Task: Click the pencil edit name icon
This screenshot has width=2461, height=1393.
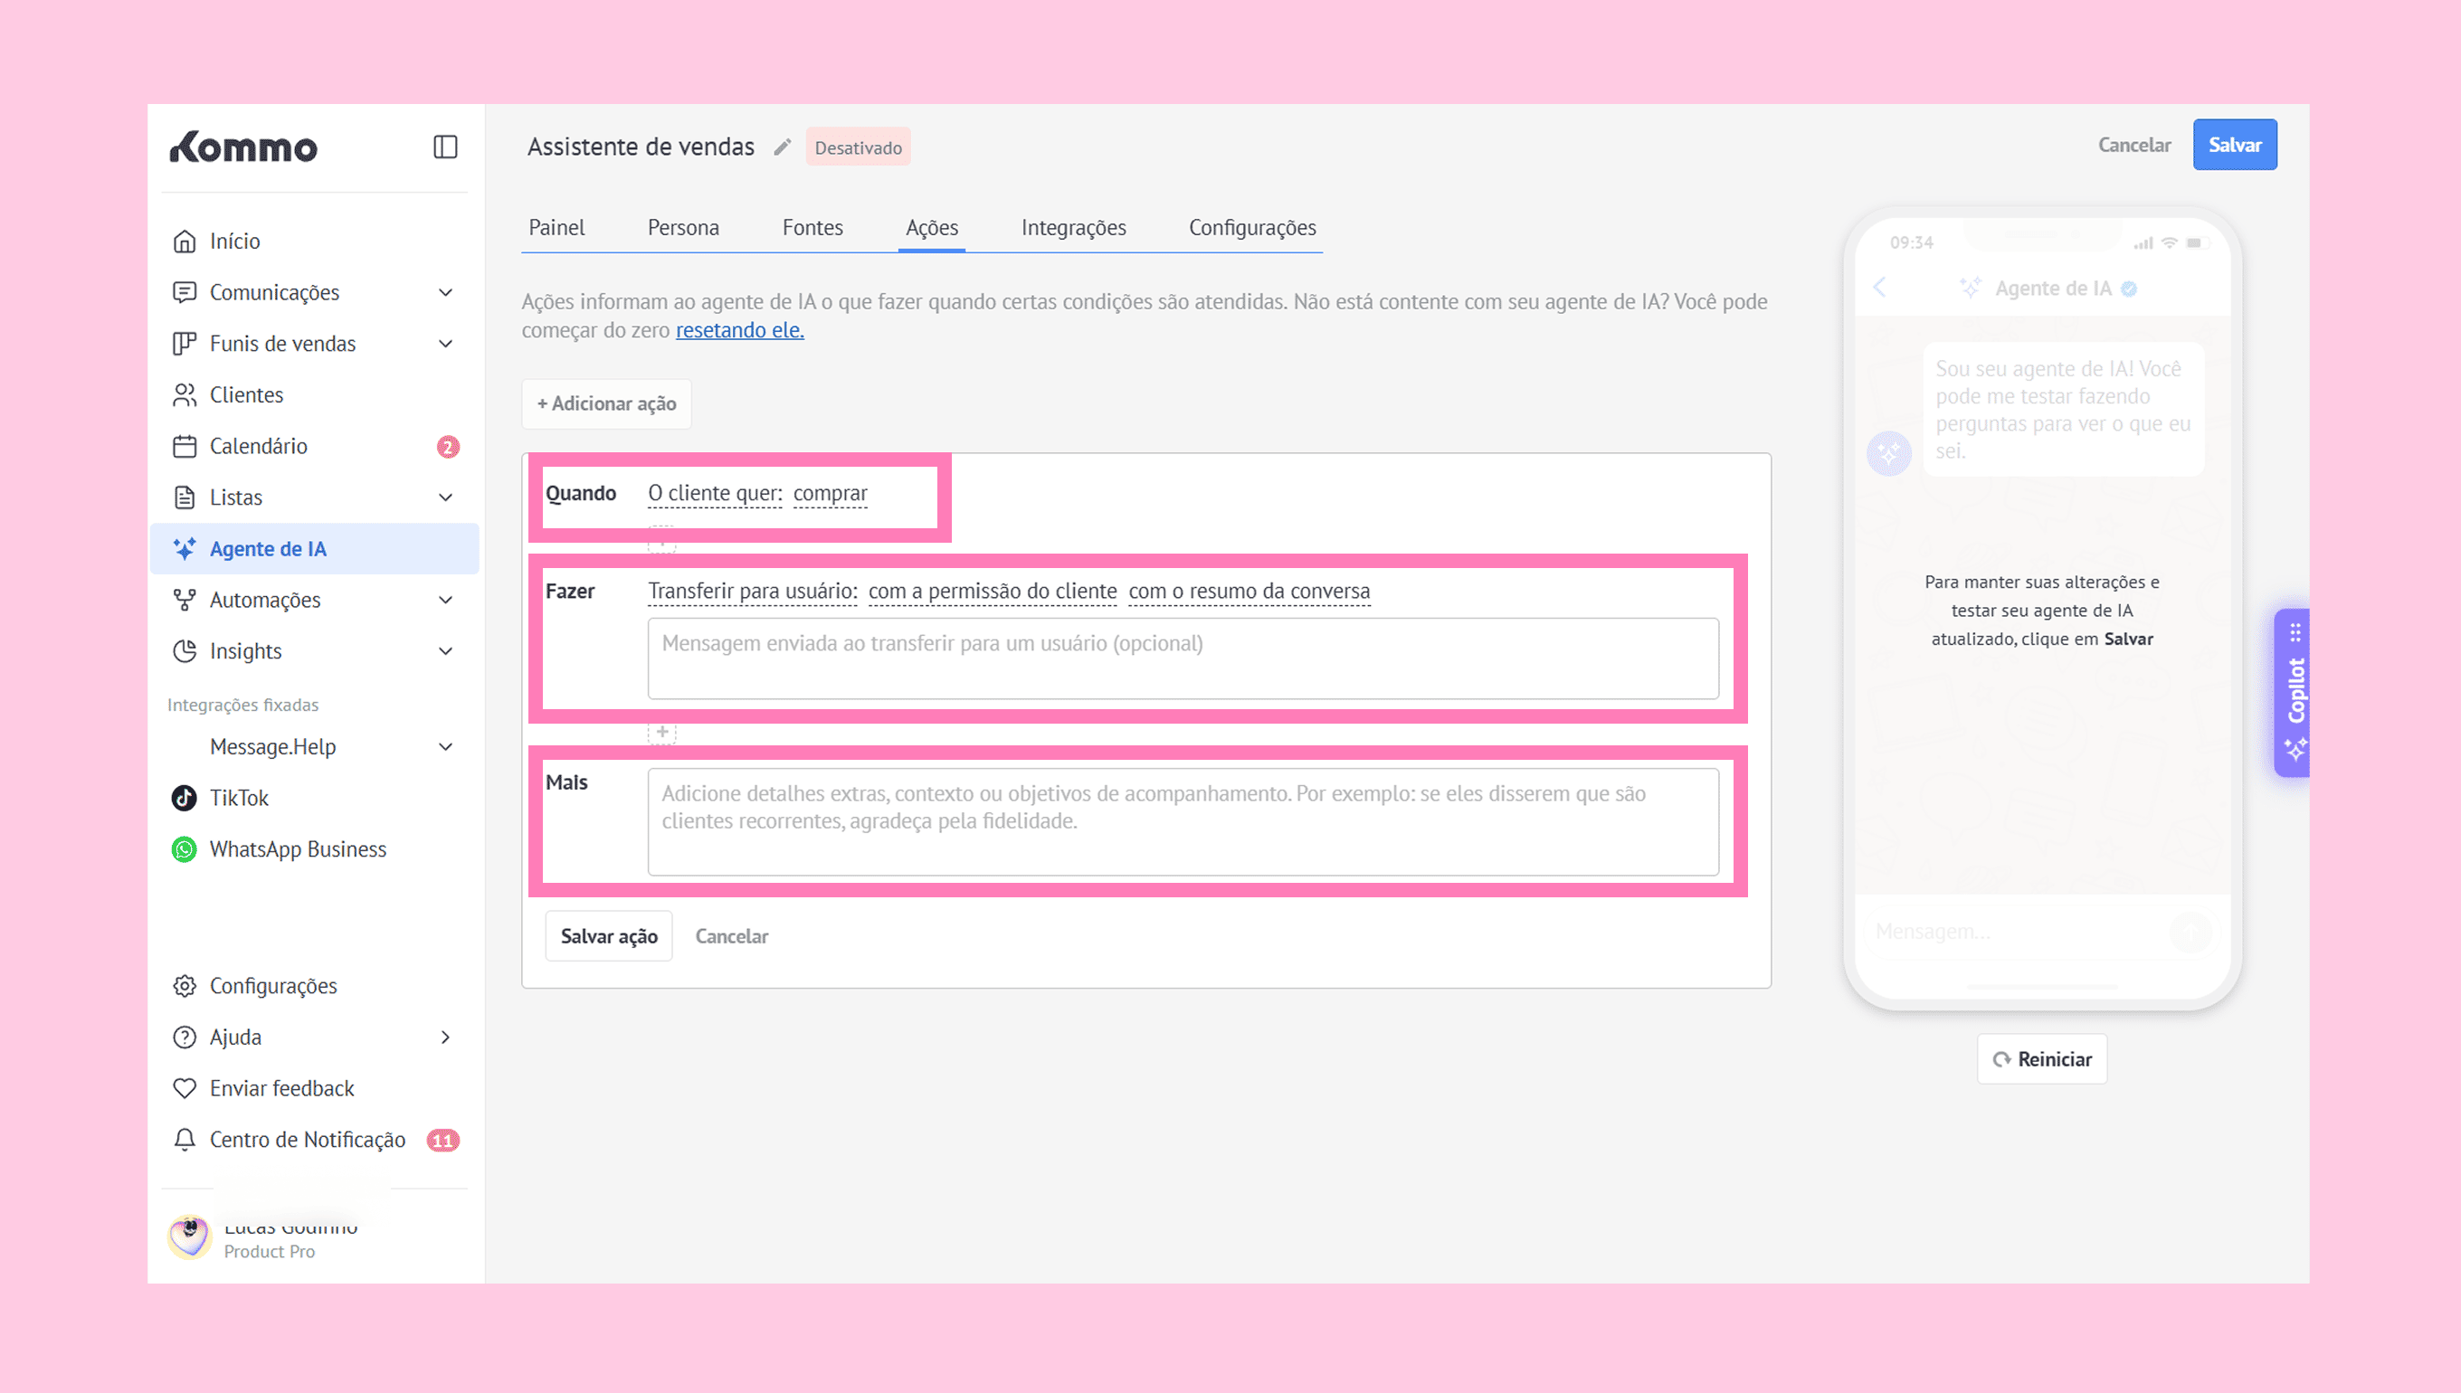Action: tap(783, 147)
